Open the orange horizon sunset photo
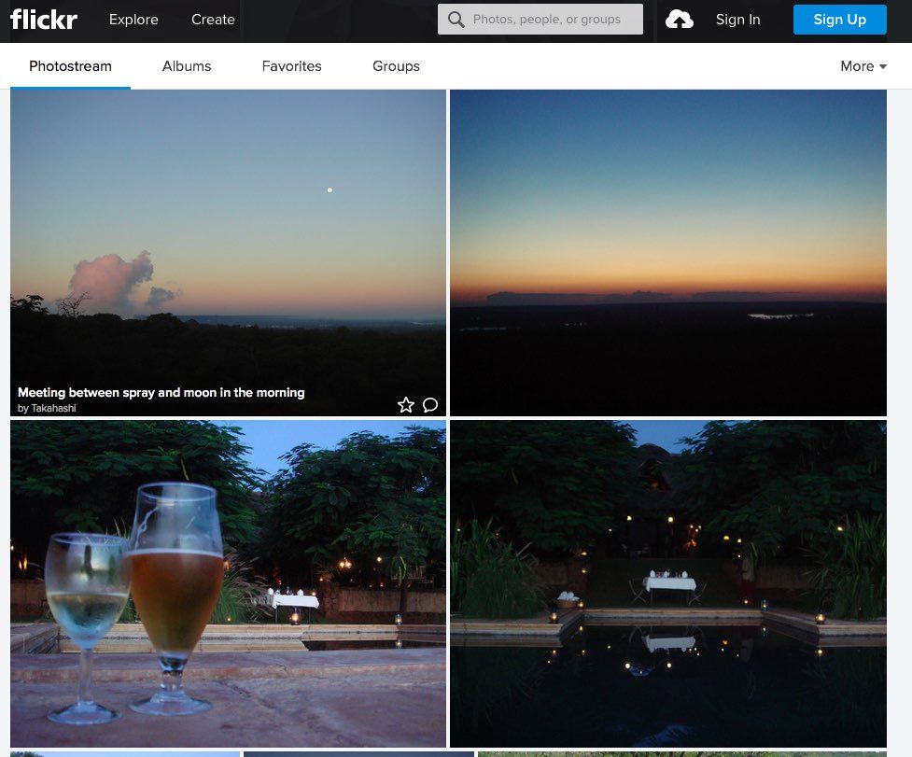Viewport: 912px width, 757px height. (x=668, y=252)
